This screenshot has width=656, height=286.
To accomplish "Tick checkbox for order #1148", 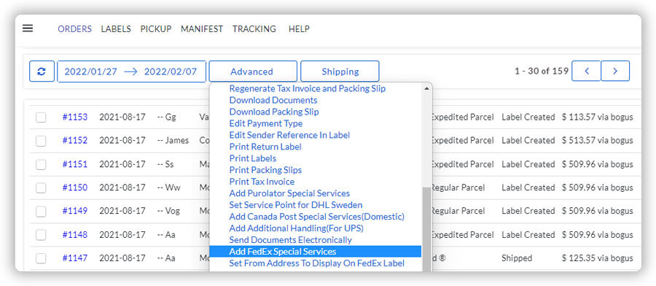I will [41, 235].
